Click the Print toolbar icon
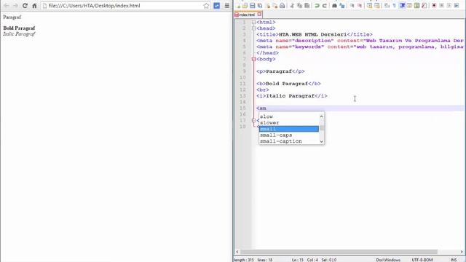 point(283,6)
